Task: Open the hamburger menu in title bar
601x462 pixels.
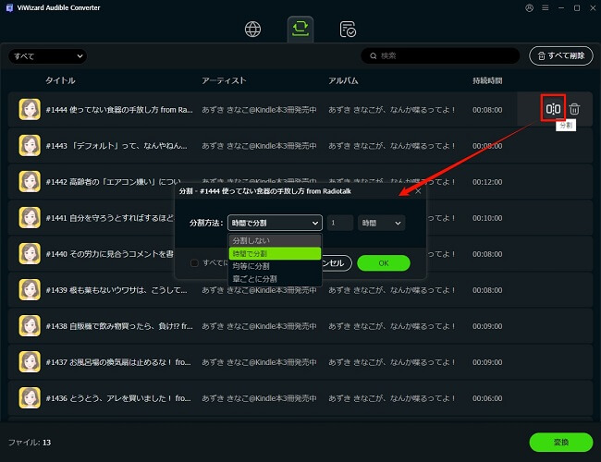Action: [x=545, y=7]
